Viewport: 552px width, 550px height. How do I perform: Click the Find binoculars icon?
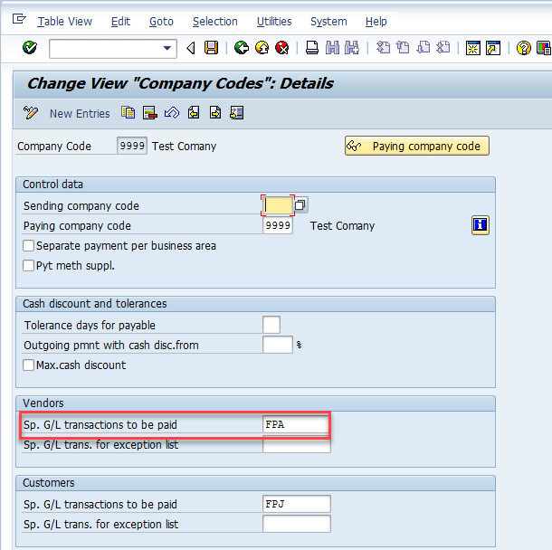(332, 48)
